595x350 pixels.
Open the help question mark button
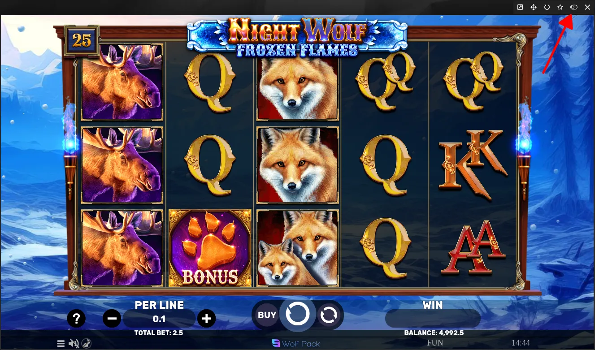point(76,319)
